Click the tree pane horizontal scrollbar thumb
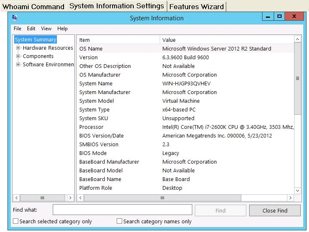This screenshot has height=232, width=309. tap(42, 198)
